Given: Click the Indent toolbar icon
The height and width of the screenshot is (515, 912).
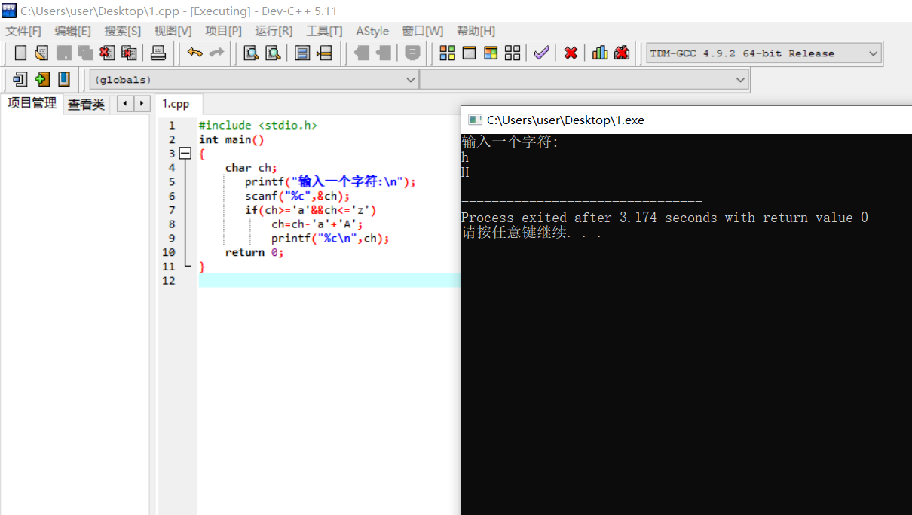Looking at the screenshot, I should pyautogui.click(x=362, y=53).
